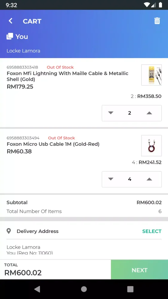Increase Micro Usb Cable quantity
This screenshot has height=299, width=168.
pos(149,179)
